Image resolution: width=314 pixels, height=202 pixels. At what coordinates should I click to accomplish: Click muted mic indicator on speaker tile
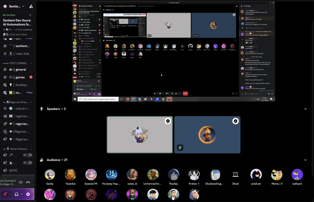[x=180, y=148]
